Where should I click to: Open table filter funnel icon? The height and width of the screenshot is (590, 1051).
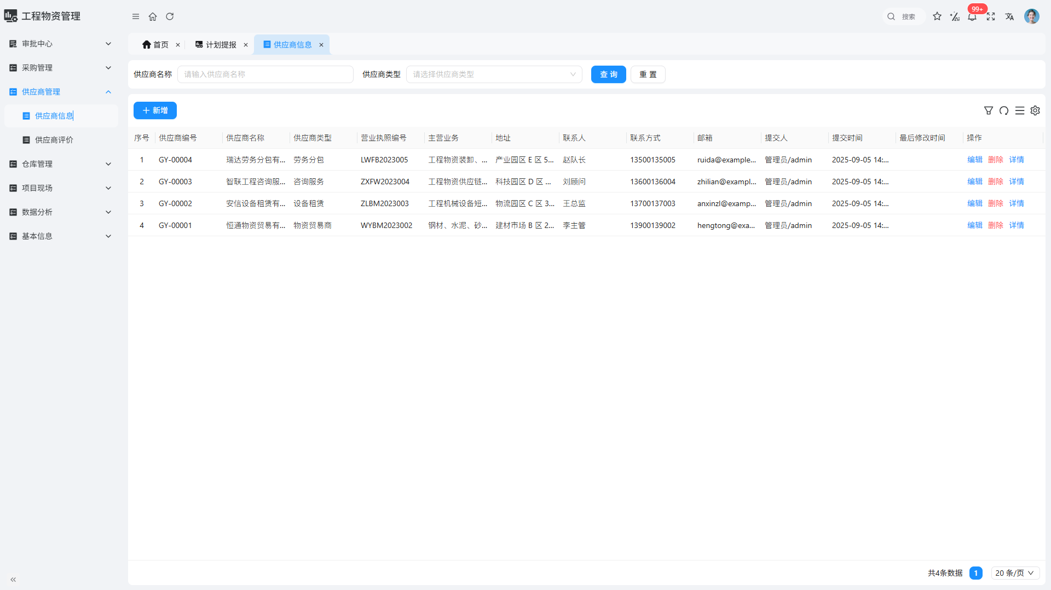pyautogui.click(x=989, y=110)
